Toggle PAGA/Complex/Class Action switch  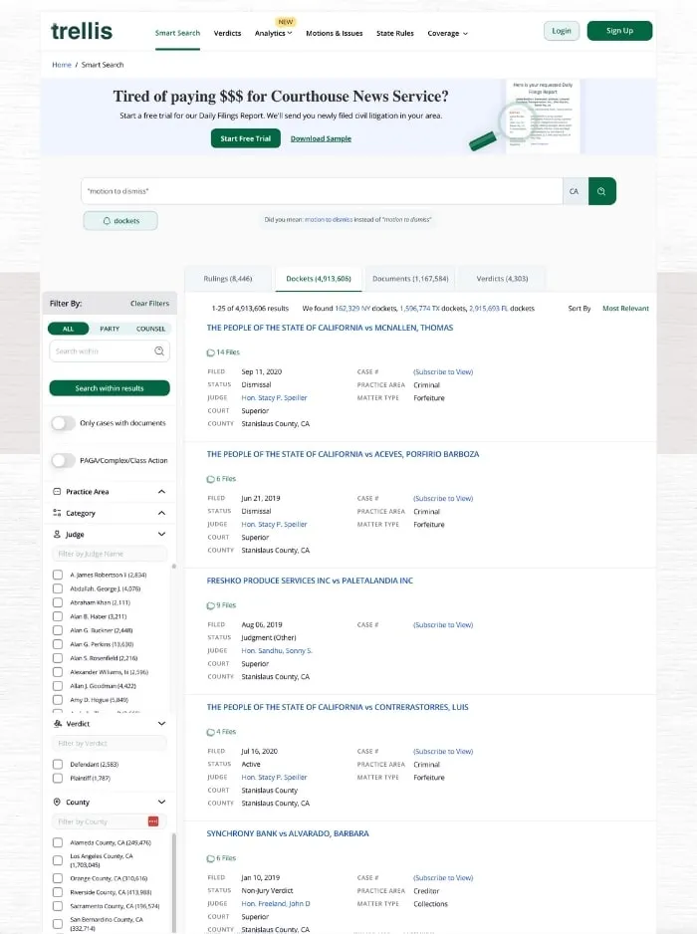click(63, 460)
